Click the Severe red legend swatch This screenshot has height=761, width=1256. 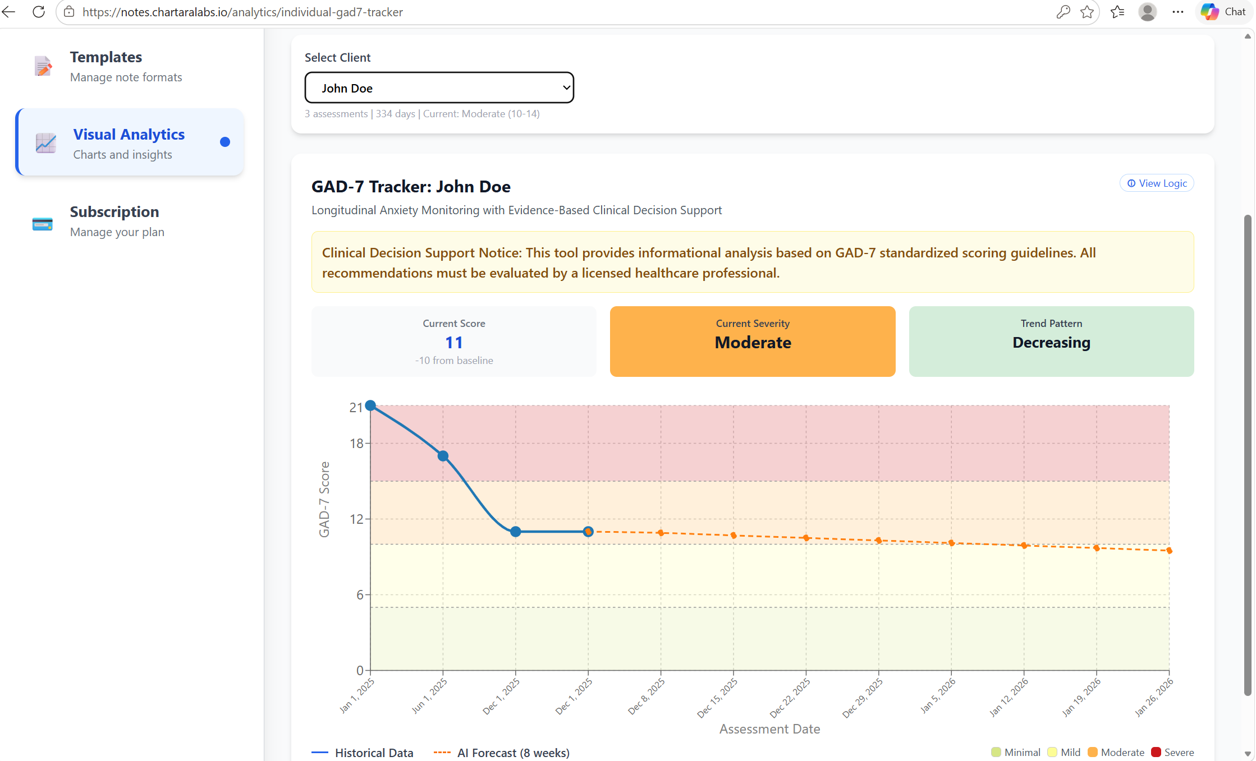1156,752
